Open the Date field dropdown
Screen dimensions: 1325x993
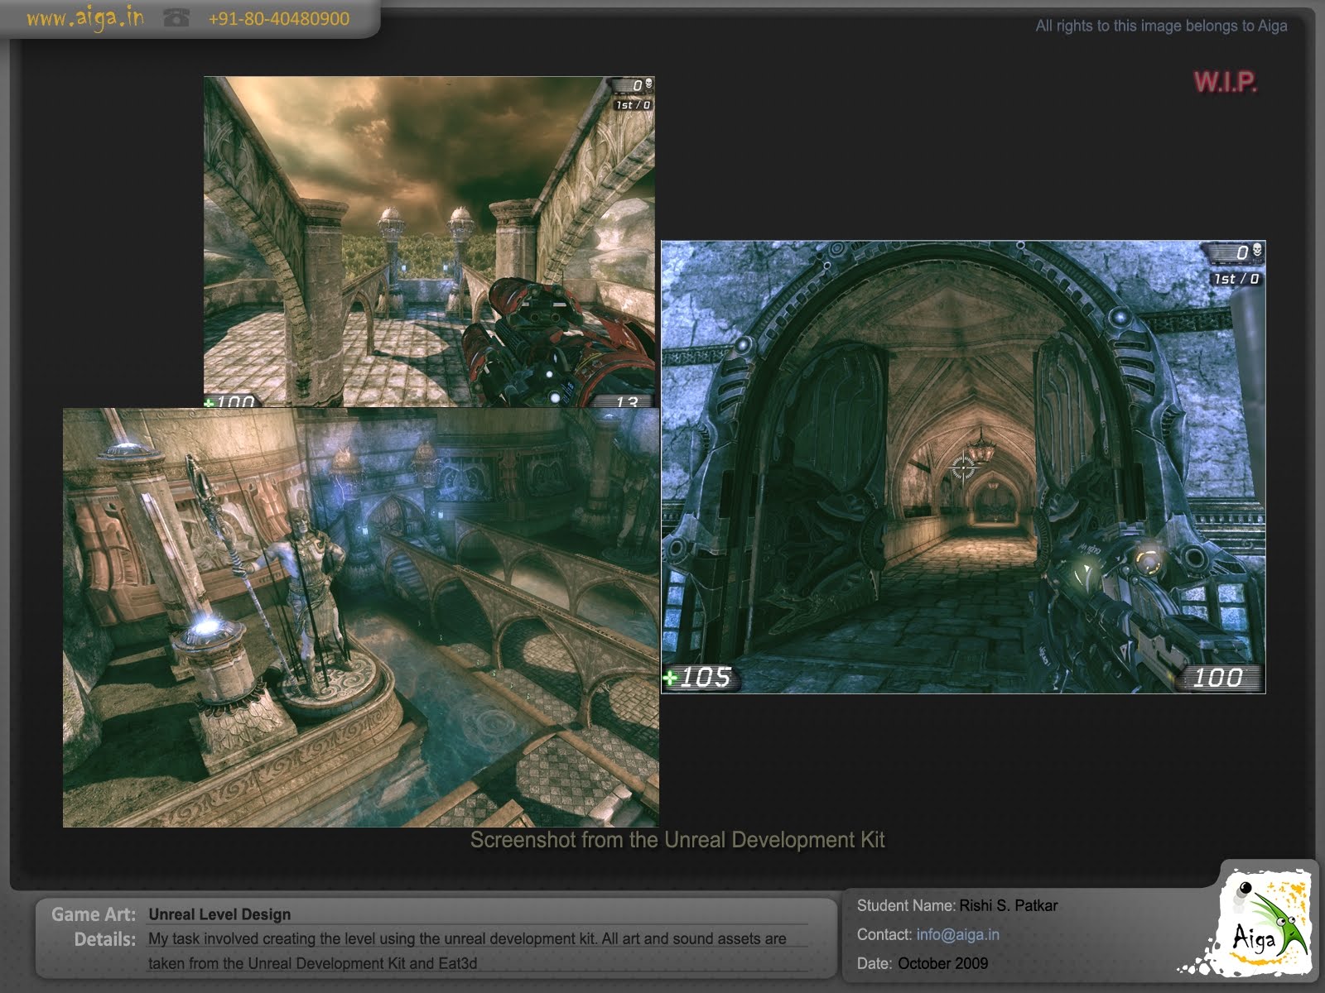(943, 963)
